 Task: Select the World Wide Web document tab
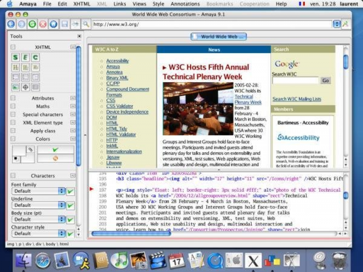(x=219, y=37)
